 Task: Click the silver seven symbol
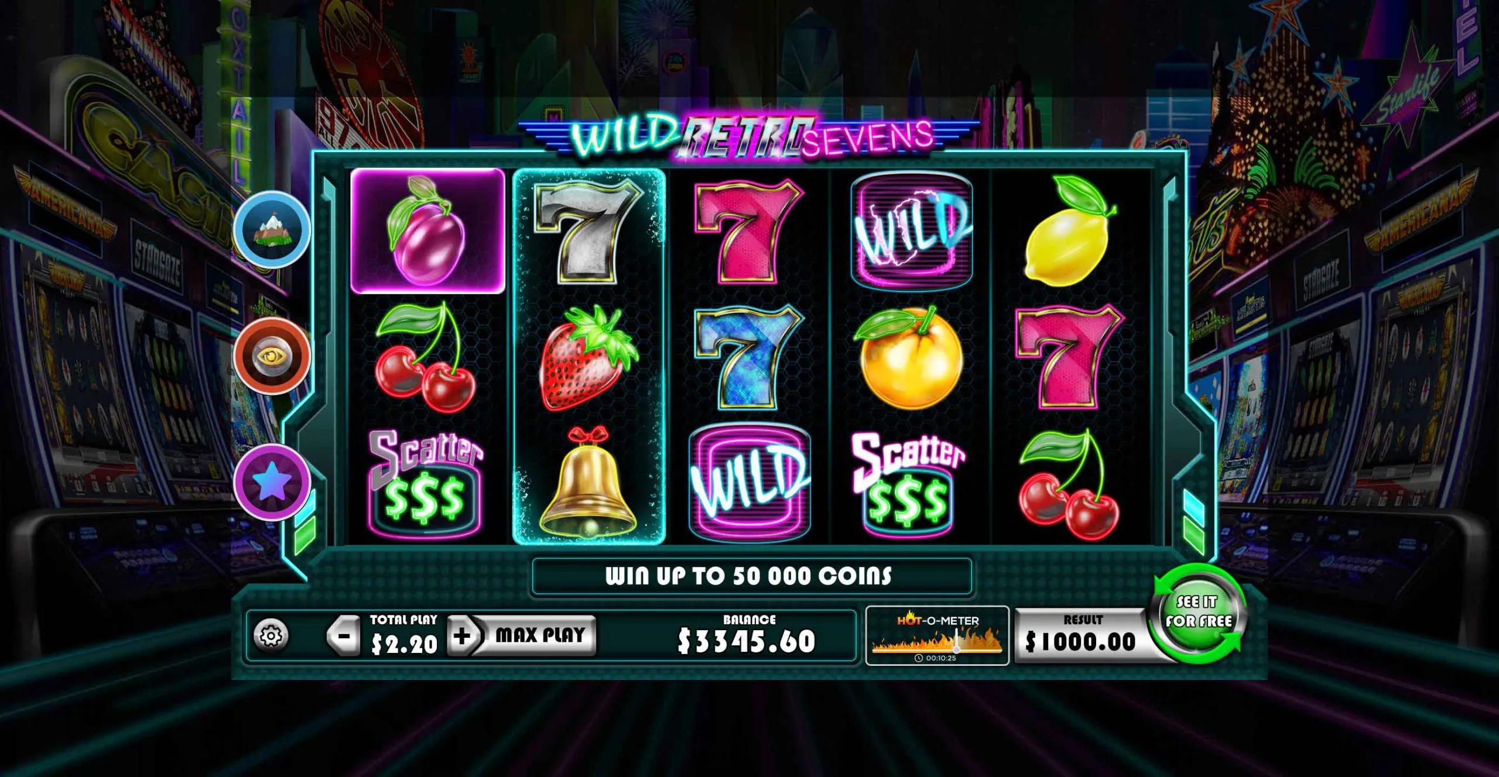click(x=588, y=232)
